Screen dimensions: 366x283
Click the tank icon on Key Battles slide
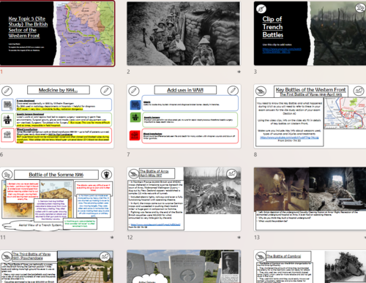(x=261, y=91)
